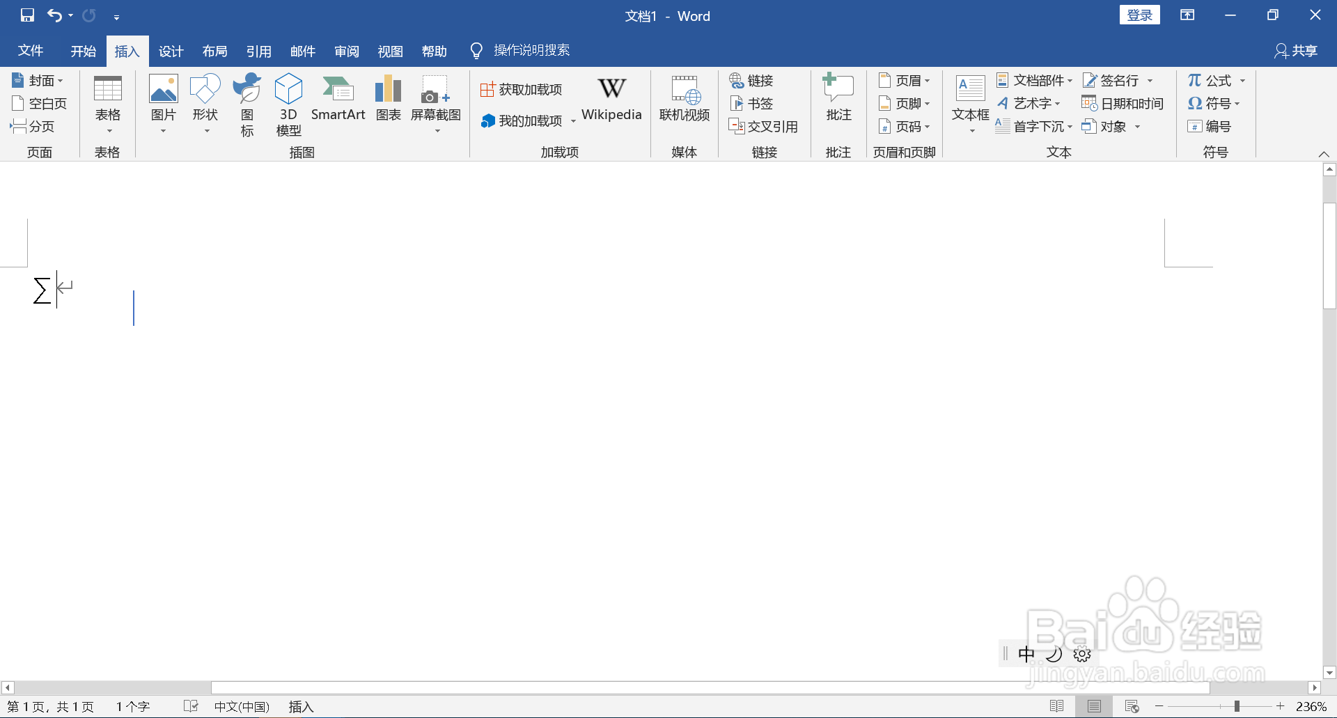Switch to read mode in status bar
The width and height of the screenshot is (1337, 718).
(x=1058, y=706)
